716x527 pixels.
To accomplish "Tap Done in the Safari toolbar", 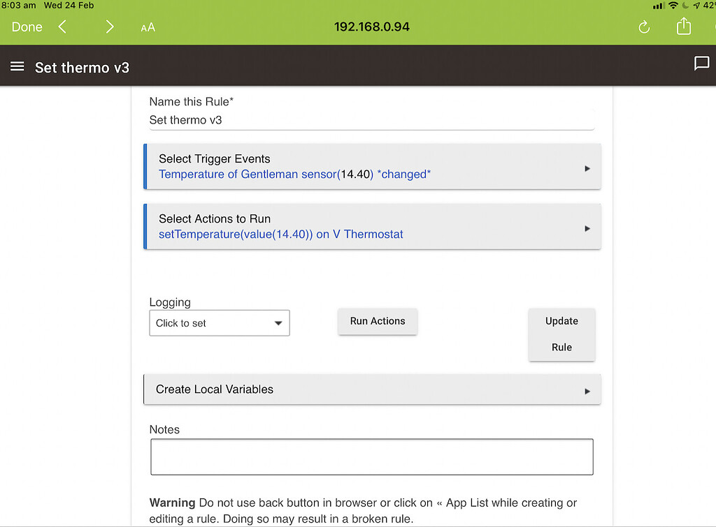I will tap(27, 27).
